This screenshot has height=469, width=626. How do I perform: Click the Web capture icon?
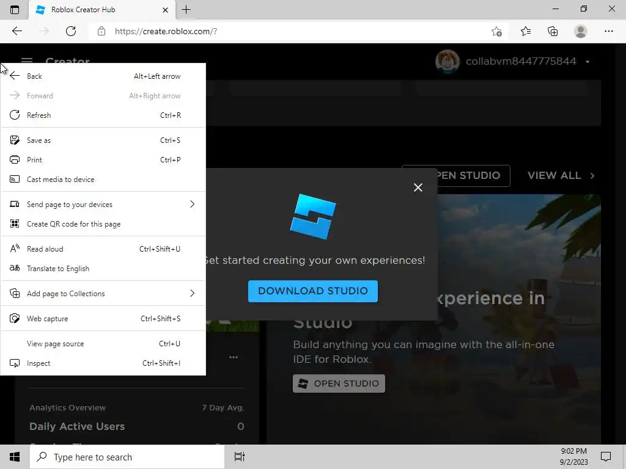(x=15, y=318)
